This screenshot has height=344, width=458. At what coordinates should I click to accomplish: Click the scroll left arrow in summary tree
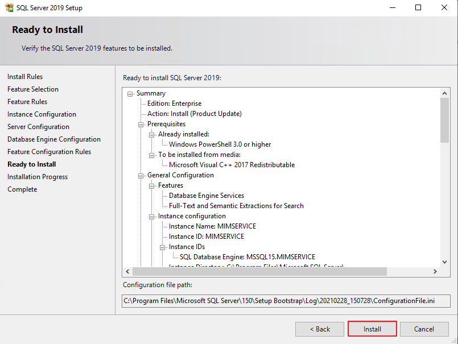(127, 271)
